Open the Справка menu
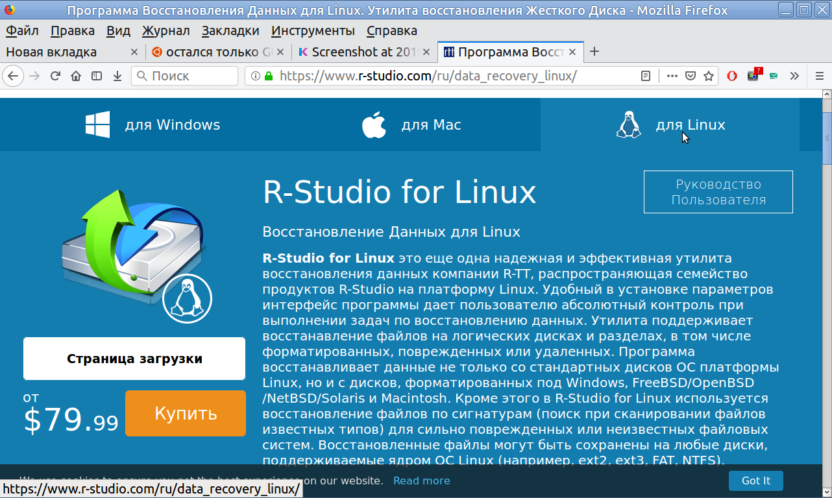Screen dimensions: 832x498 point(392,30)
